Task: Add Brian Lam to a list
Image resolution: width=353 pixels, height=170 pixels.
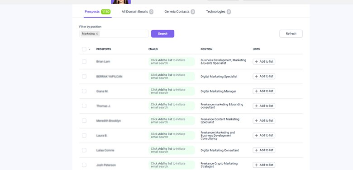Action: coord(264,61)
